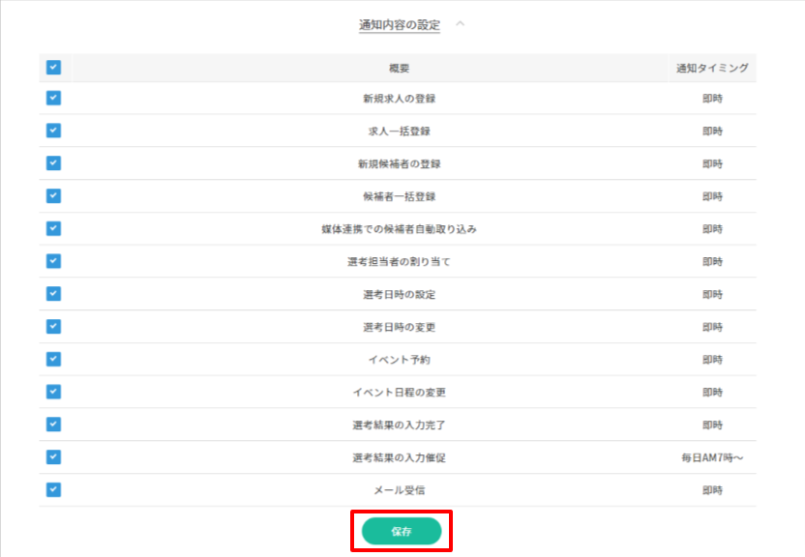Toggle 選考担当者の割り当て checkbox
The height and width of the screenshot is (557, 805).
(53, 261)
